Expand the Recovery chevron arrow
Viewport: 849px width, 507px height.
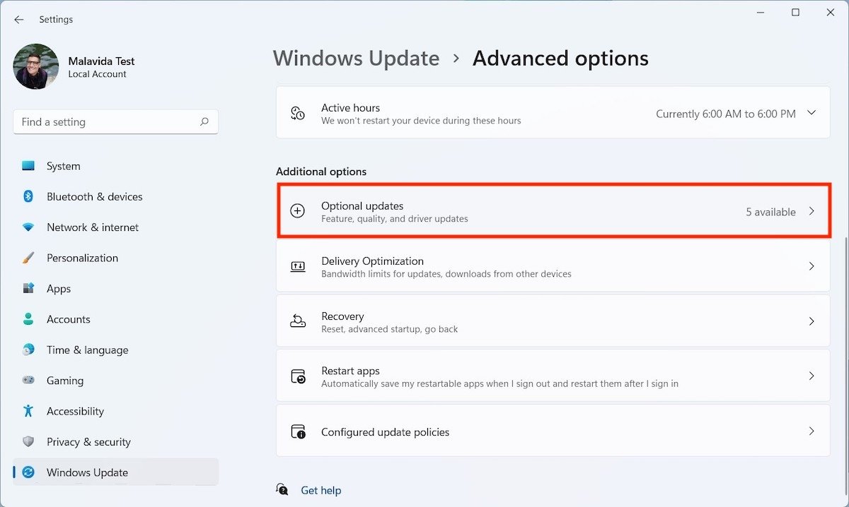(812, 321)
